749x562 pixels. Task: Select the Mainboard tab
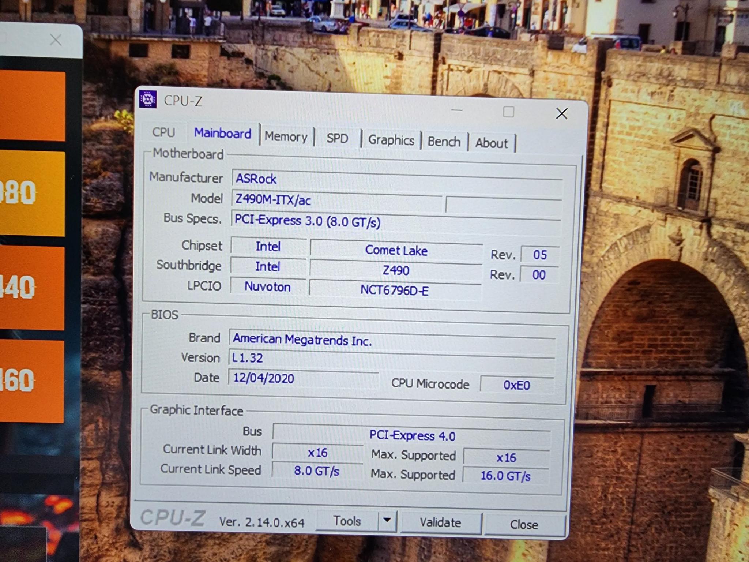tap(222, 133)
